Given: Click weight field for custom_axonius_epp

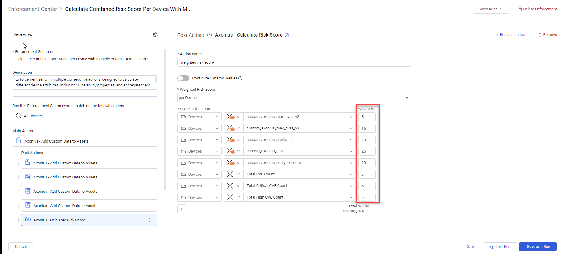Looking at the screenshot, I should click(x=367, y=151).
